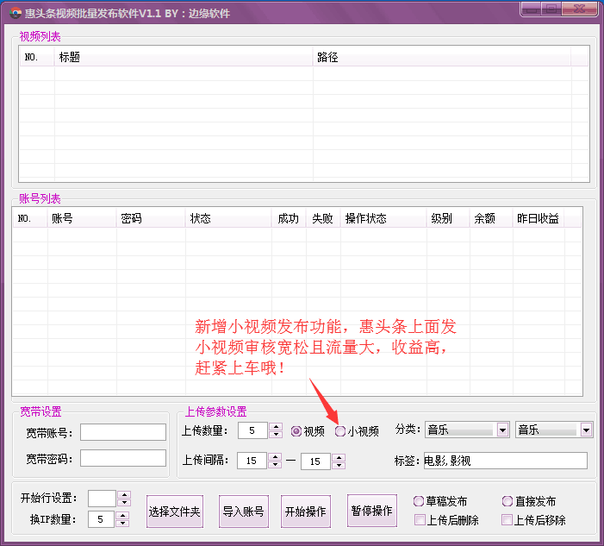Click the 暂停操作 button

pyautogui.click(x=371, y=511)
